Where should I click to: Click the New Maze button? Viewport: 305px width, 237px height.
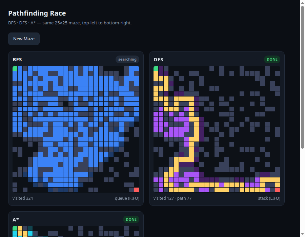(x=24, y=39)
